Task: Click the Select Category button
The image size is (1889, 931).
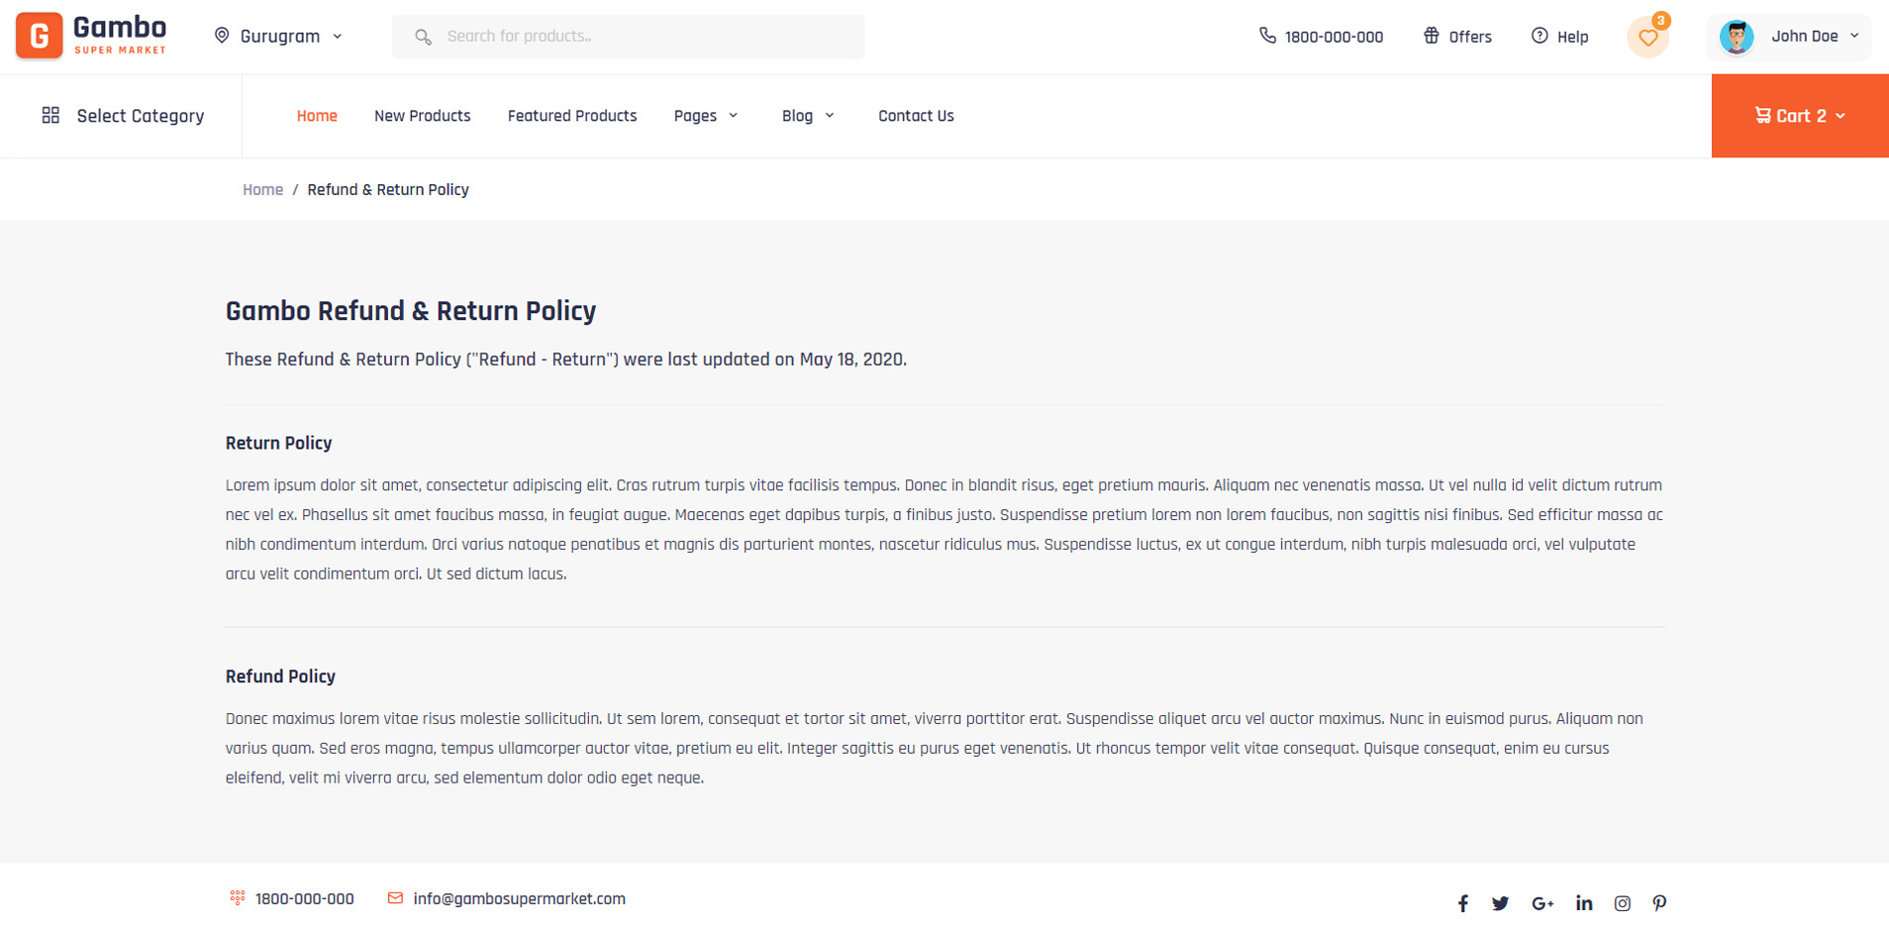Action: click(123, 116)
